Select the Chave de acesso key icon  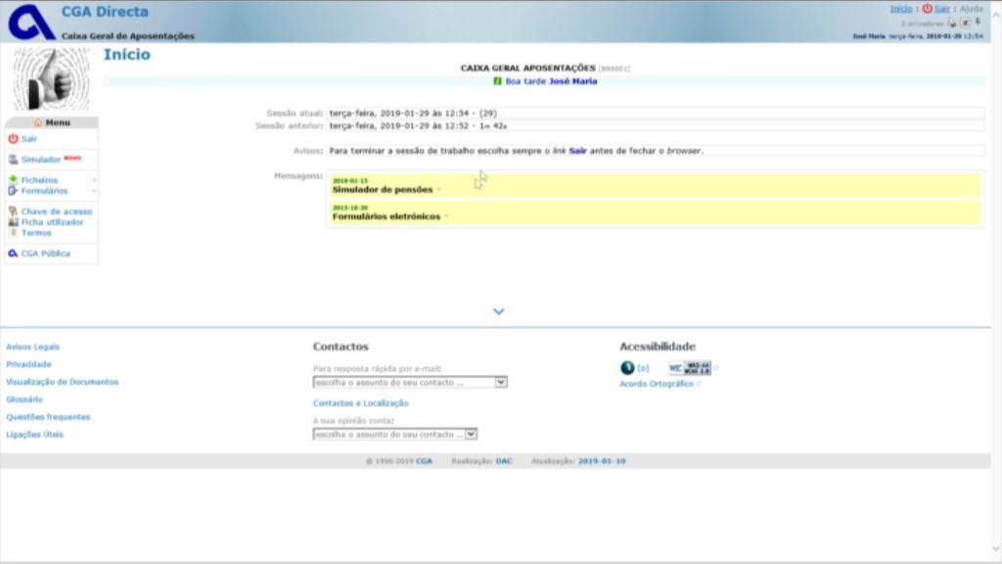click(12, 211)
